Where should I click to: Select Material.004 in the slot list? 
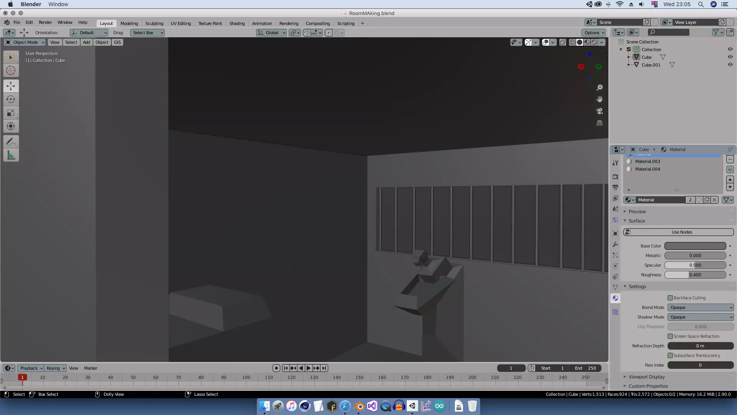(x=648, y=169)
